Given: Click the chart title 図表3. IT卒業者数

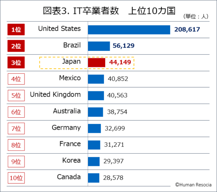Looking at the screenshot, I should point(81,11).
